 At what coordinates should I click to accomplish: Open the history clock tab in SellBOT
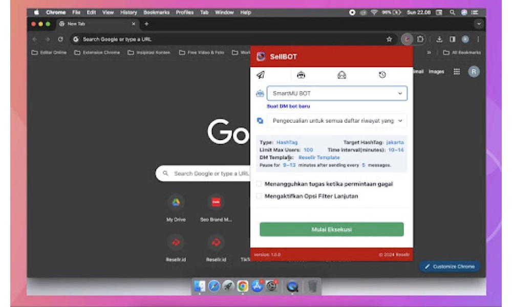[382, 75]
